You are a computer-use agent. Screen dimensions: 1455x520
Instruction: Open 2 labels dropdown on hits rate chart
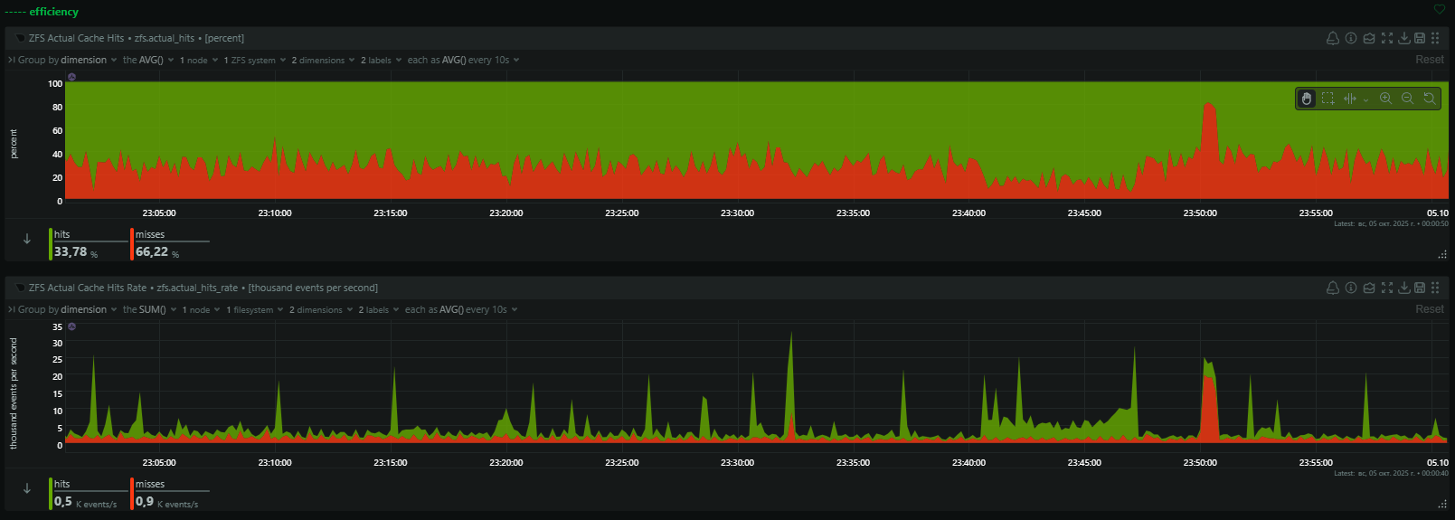(379, 309)
